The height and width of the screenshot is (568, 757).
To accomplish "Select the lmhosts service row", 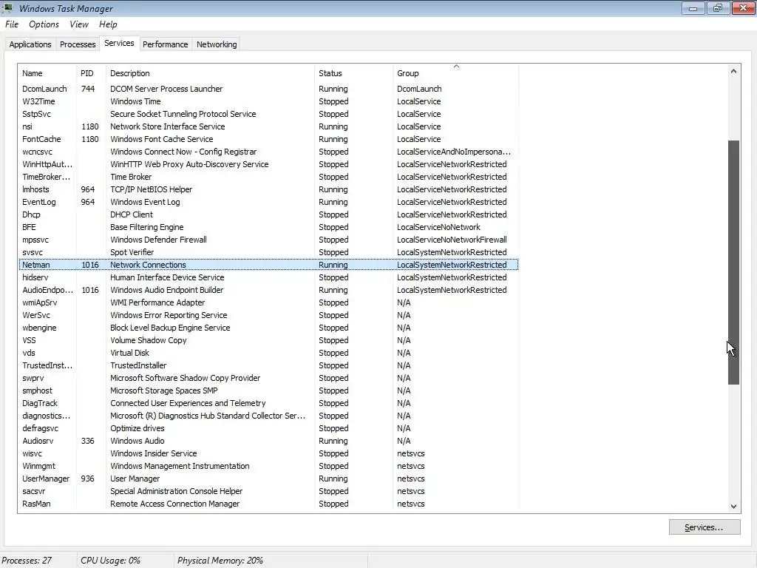I will (268, 189).
